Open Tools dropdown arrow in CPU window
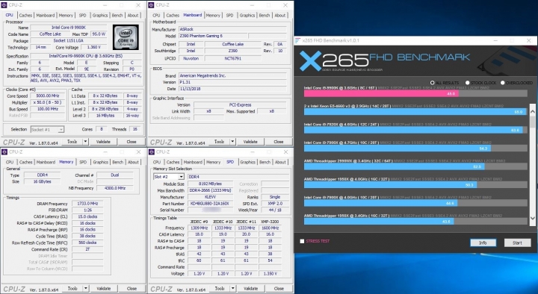Viewport: 538px width, 294px height. click(85, 142)
